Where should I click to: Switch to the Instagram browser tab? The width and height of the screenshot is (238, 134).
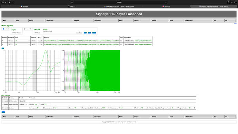pos(166,6)
